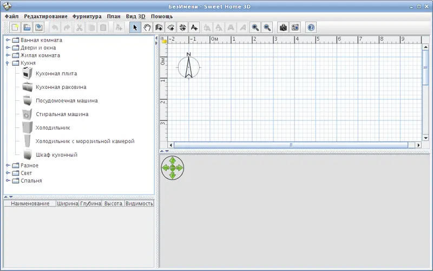Sort by the Высота column header
Screen dimensions: 433x271
pyautogui.click(x=113, y=204)
